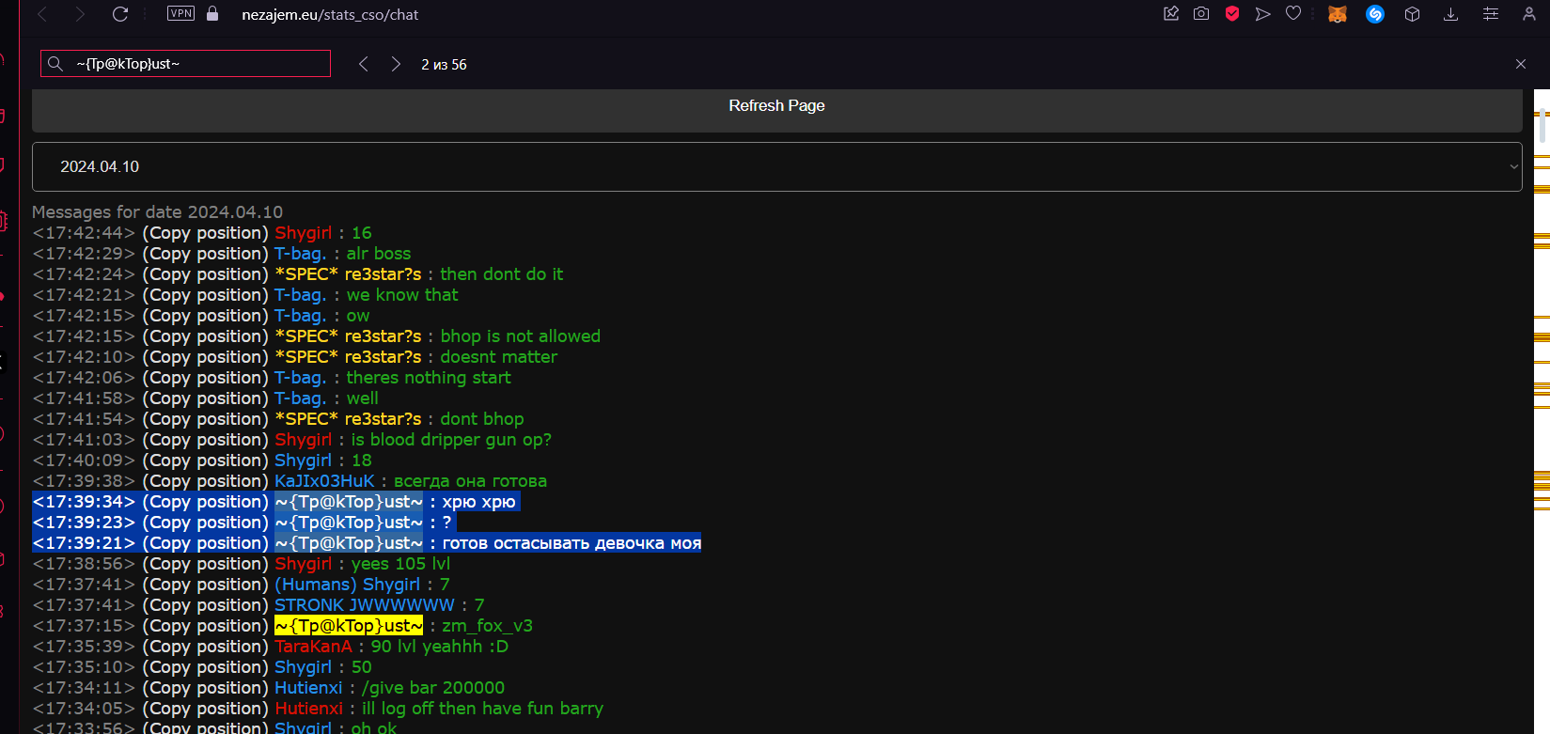Open the browser downloads icon
The width and height of the screenshot is (1550, 734).
pyautogui.click(x=1450, y=14)
